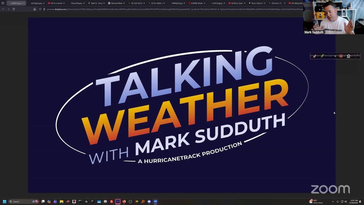The width and height of the screenshot is (364, 205).
Task: Open File Explorer from the taskbar
Action: (61, 202)
